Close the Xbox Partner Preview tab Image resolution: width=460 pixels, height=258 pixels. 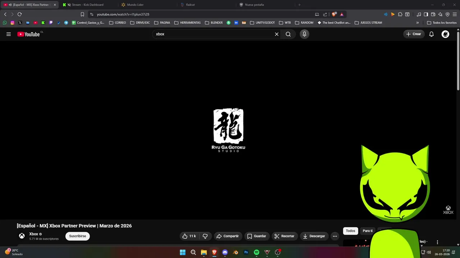pyautogui.click(x=55, y=5)
